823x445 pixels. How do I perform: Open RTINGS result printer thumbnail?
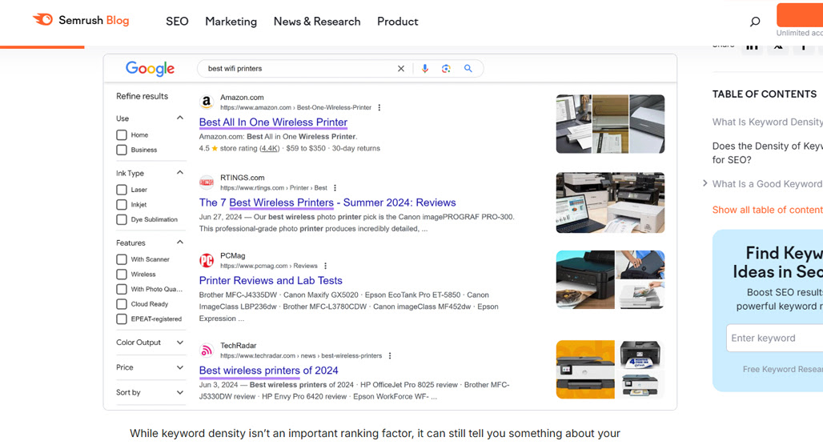[610, 202]
